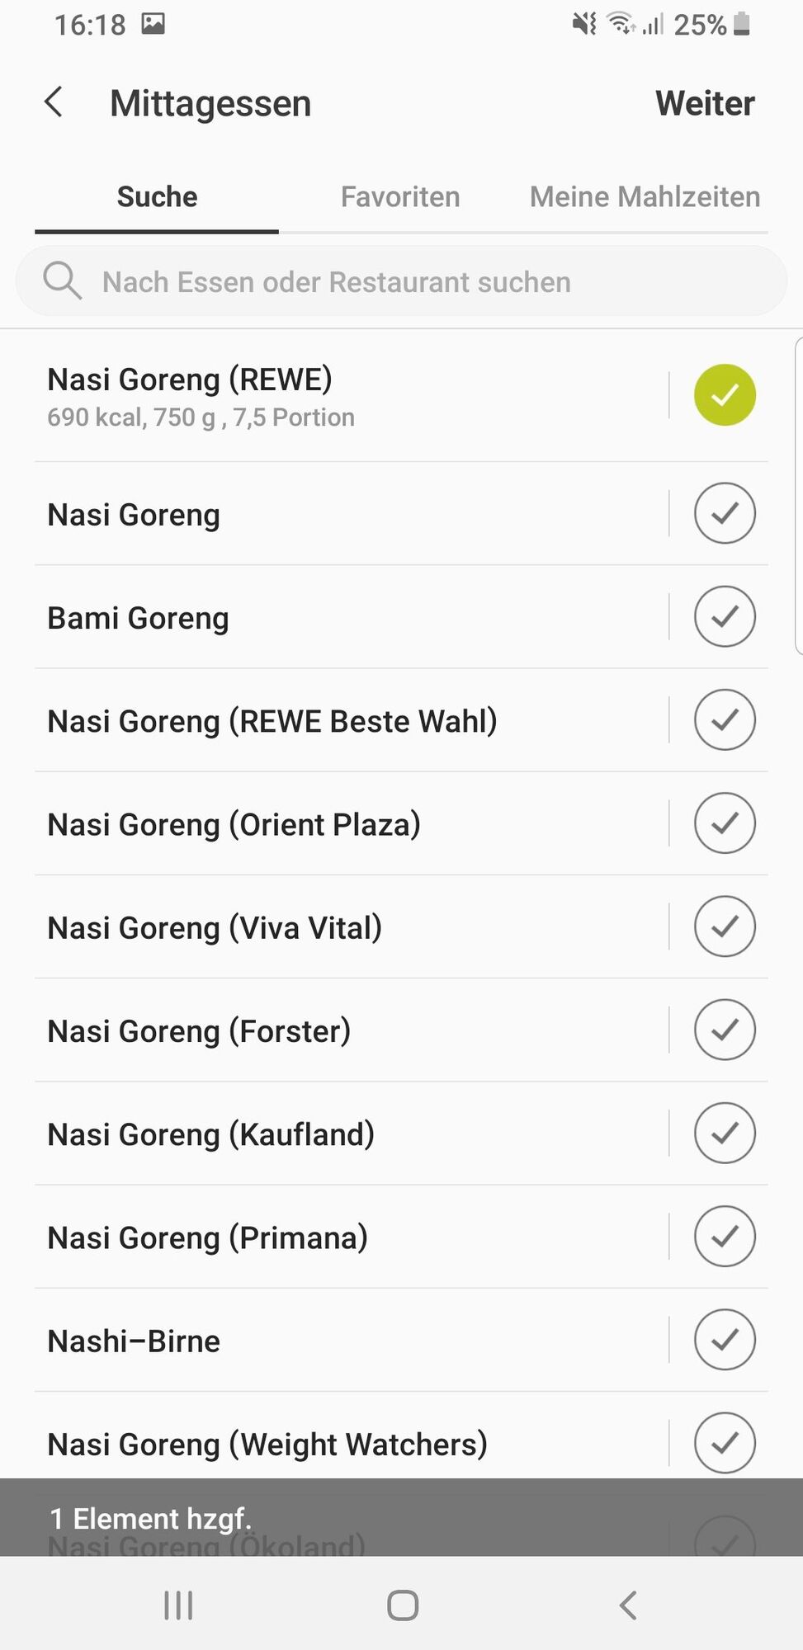Tap the system back chevron
This screenshot has height=1650, width=803.
tap(628, 1605)
